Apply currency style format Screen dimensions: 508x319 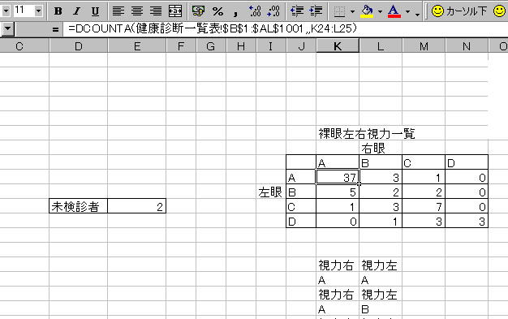198,11
